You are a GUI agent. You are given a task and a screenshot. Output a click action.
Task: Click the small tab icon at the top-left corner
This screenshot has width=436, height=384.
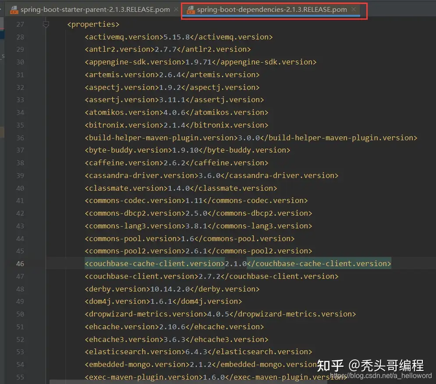coord(4,8)
